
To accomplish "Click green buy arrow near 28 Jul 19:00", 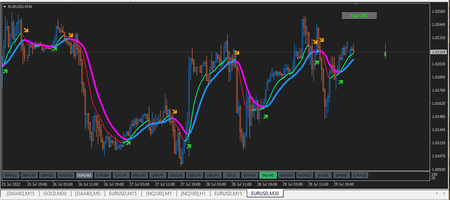I will (x=266, y=117).
